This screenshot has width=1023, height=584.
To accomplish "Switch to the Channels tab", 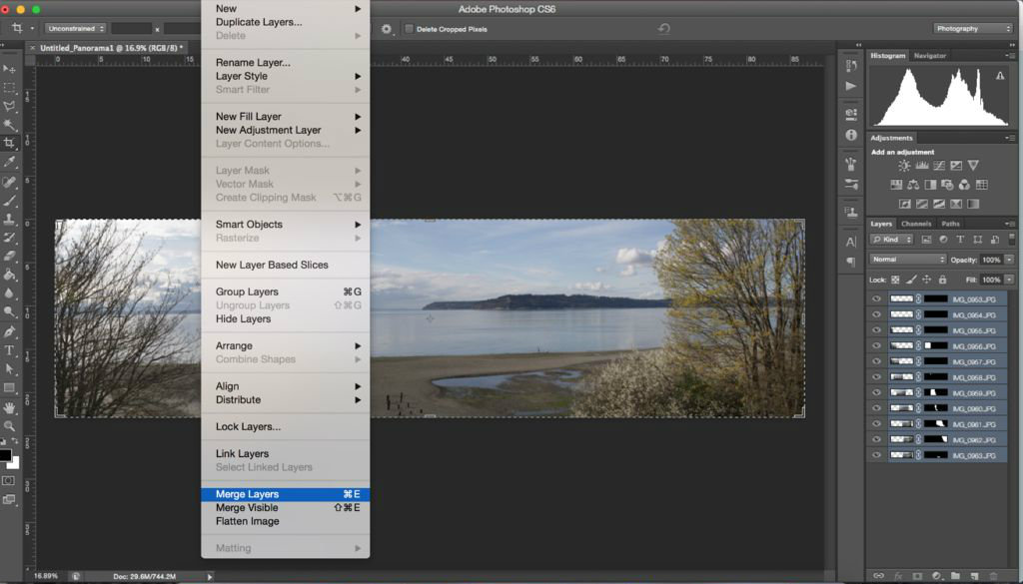I will click(916, 224).
